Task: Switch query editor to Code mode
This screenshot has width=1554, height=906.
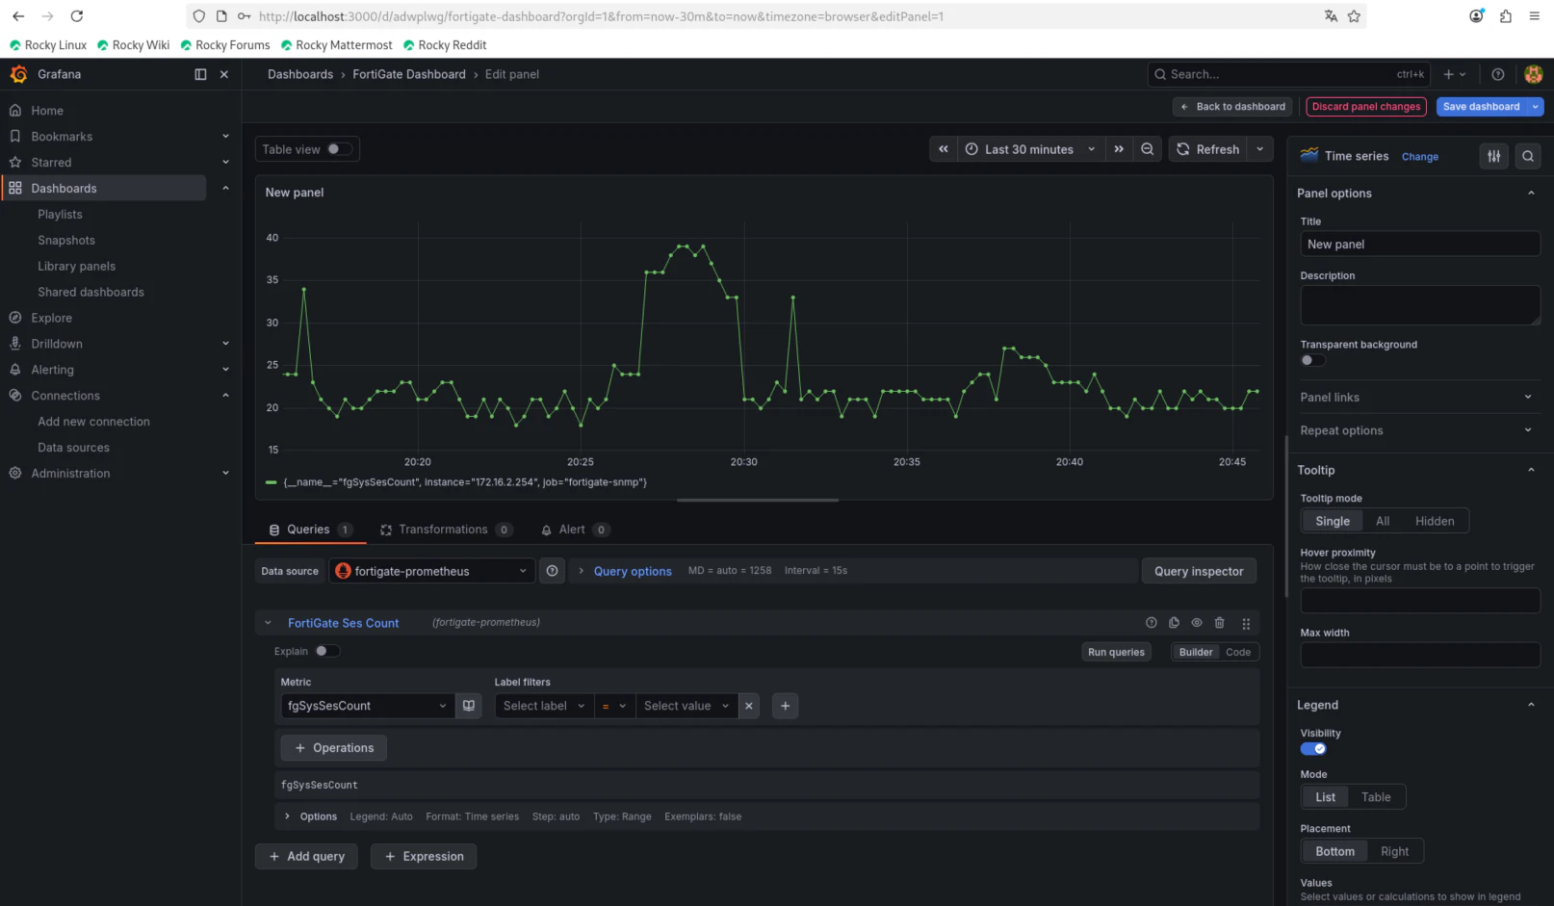Action: (1238, 652)
